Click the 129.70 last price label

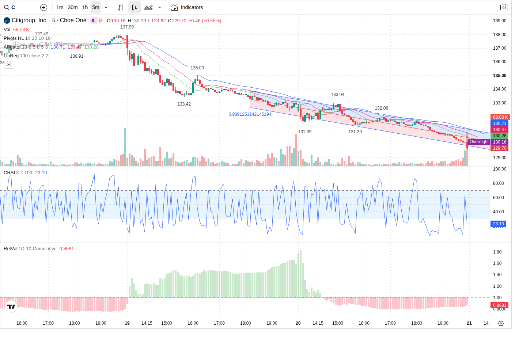pyautogui.click(x=499, y=148)
